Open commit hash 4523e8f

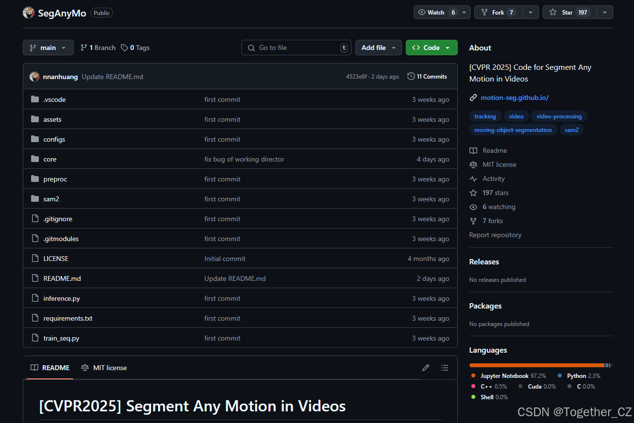(x=356, y=77)
